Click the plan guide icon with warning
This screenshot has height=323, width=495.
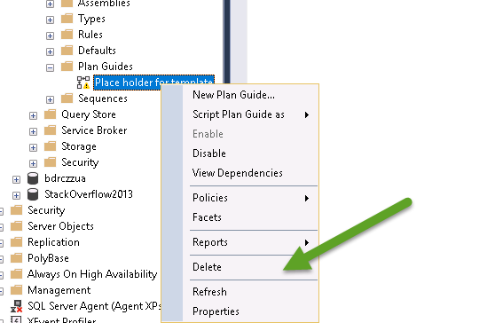tap(83, 83)
